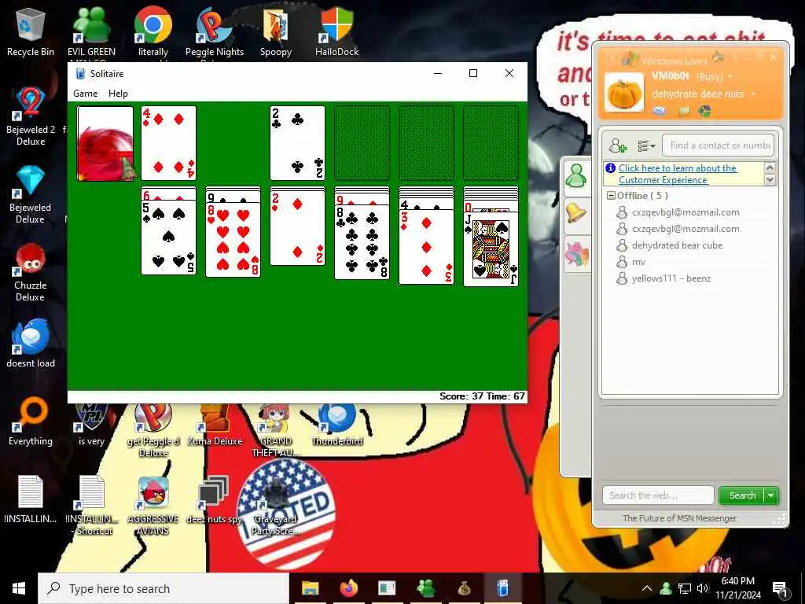Screen dimensions: 805x604
Task: Collapse the Offline ( 5 ) group
Action: coord(611,196)
